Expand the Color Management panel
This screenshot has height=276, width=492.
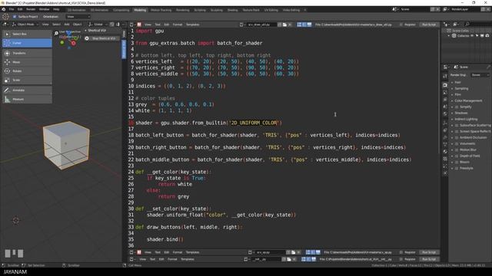click(468, 100)
